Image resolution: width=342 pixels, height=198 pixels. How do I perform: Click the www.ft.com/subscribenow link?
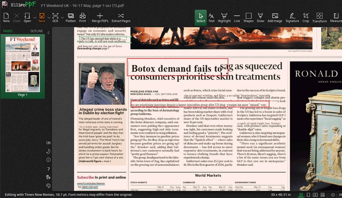[x=91, y=183]
